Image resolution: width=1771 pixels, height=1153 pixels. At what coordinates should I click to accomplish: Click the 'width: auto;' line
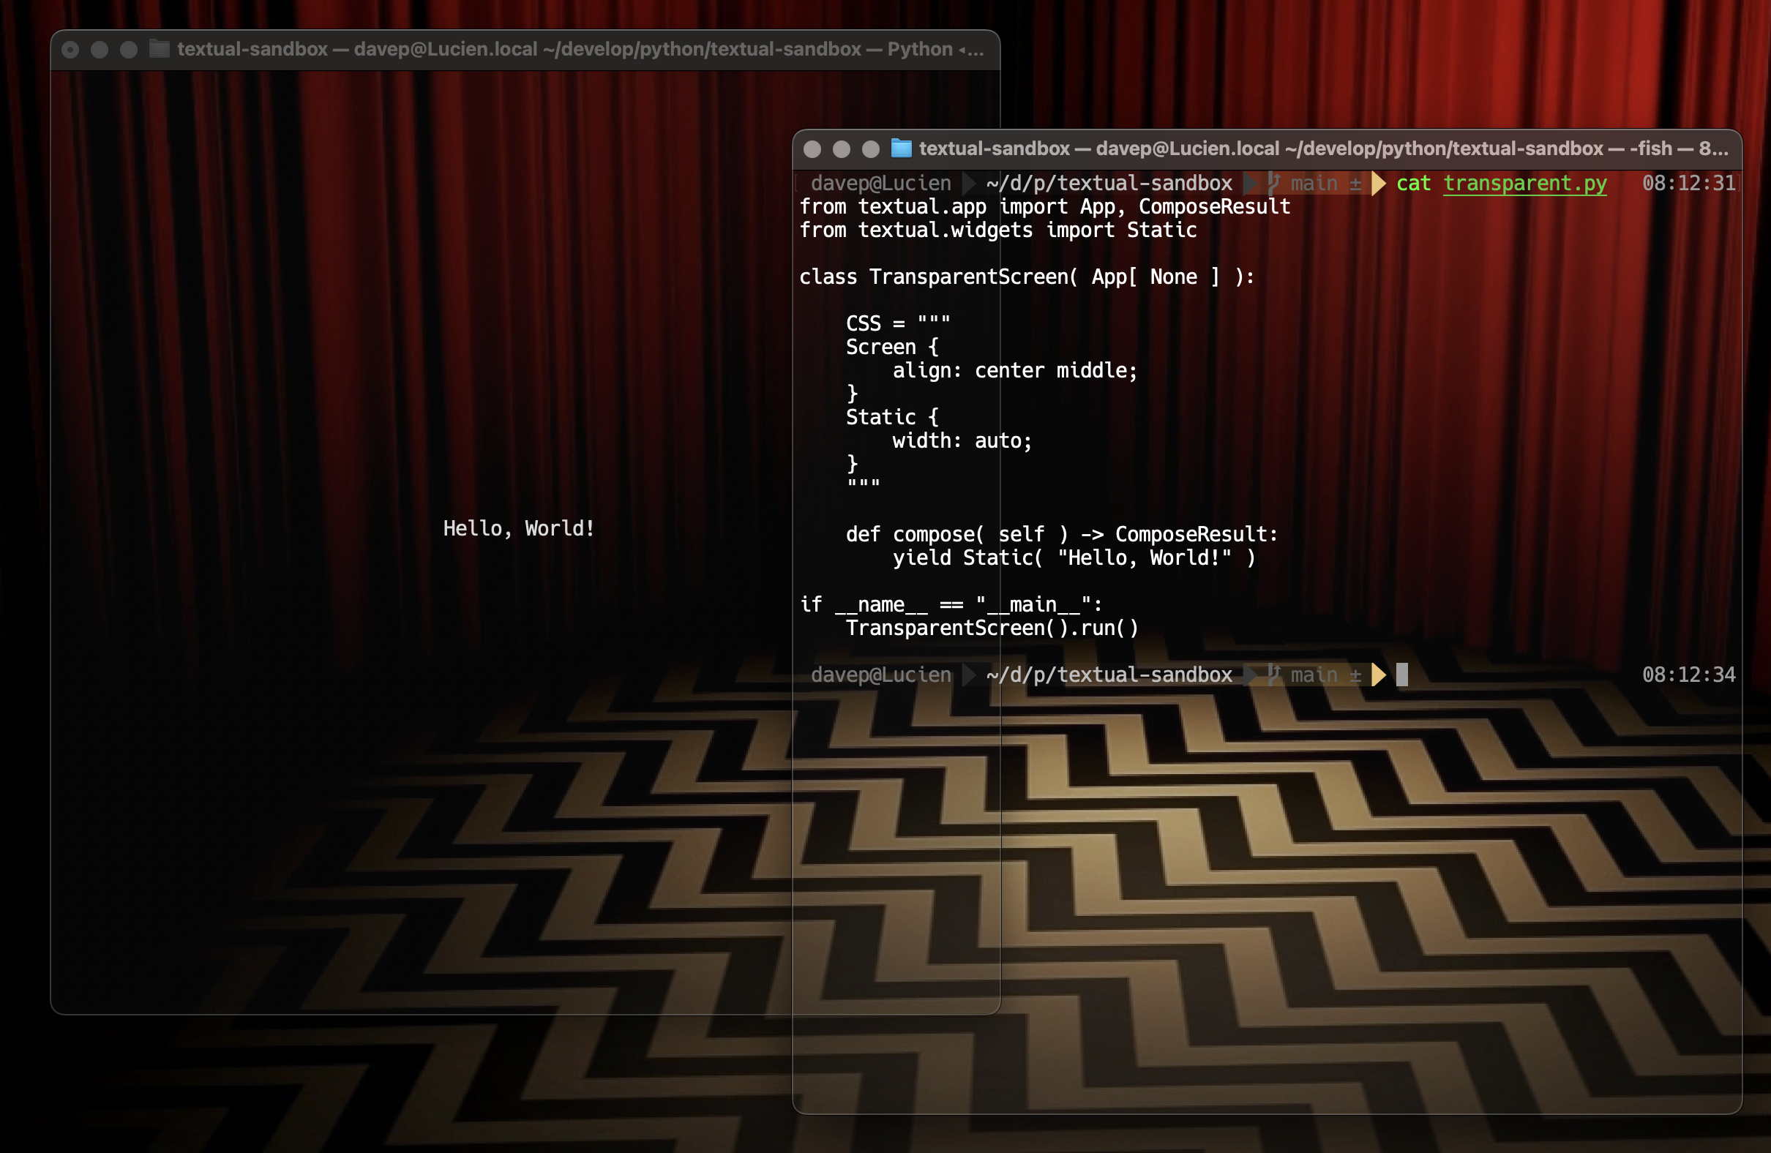(962, 441)
